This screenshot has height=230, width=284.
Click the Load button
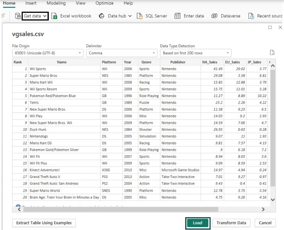[x=198, y=223]
